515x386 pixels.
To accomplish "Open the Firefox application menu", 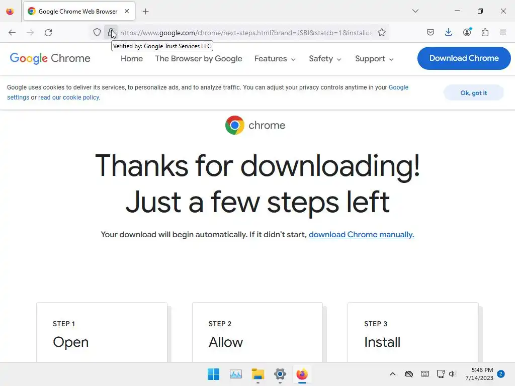I will point(503,32).
